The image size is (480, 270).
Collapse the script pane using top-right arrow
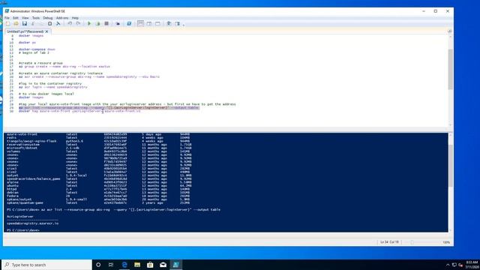[x=450, y=31]
